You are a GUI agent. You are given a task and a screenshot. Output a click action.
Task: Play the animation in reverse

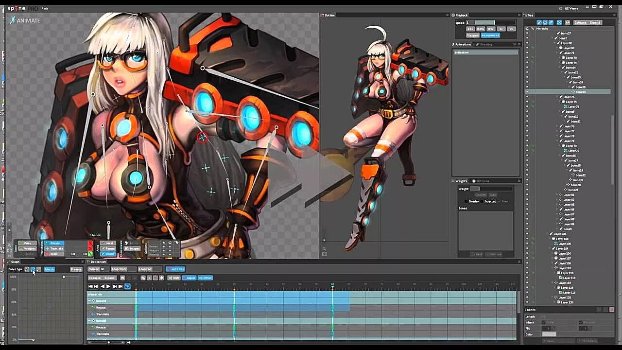point(102,286)
